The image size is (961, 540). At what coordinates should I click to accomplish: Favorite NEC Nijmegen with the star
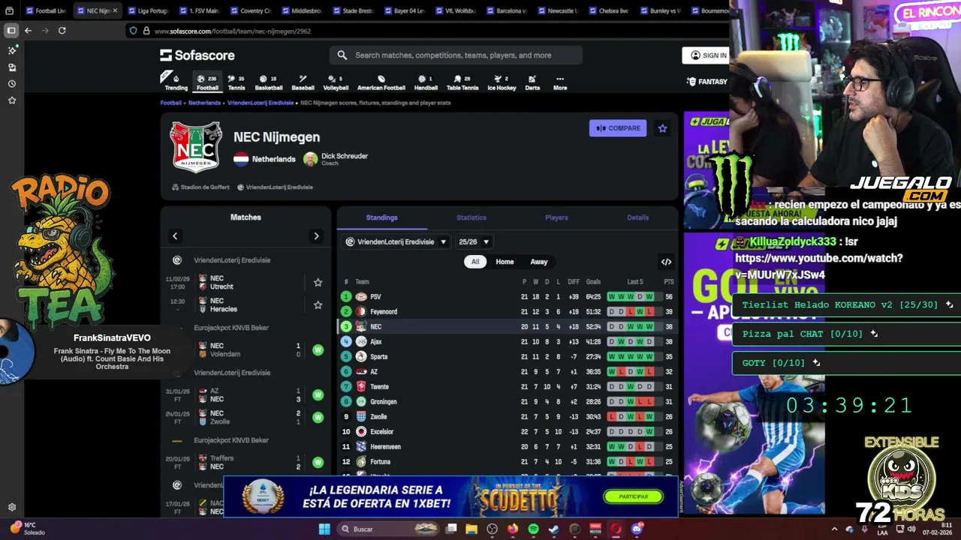662,128
